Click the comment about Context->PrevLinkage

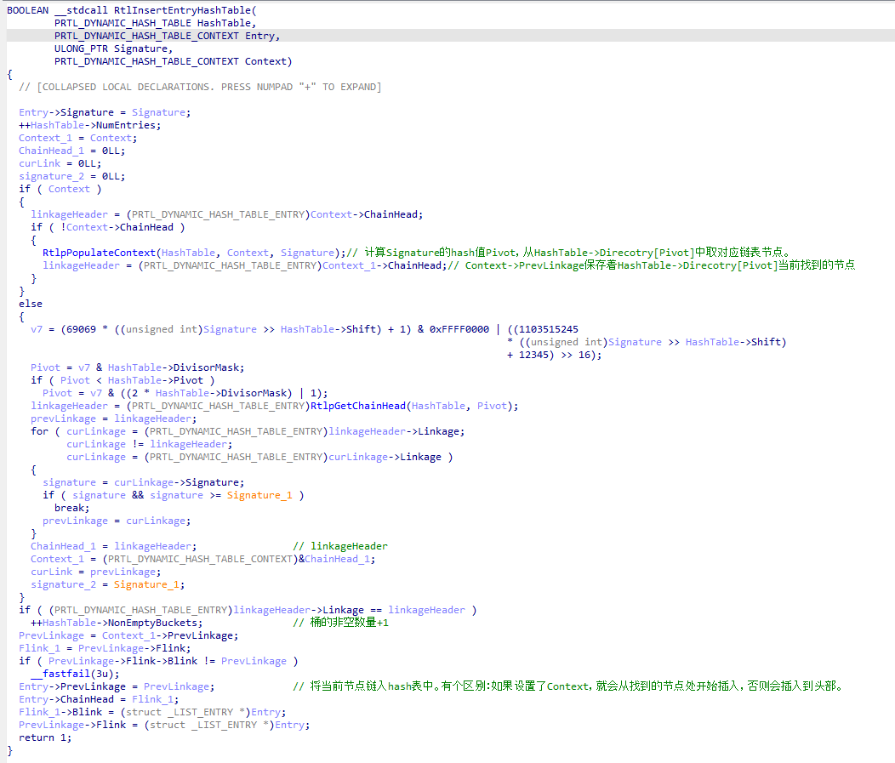tap(652, 265)
